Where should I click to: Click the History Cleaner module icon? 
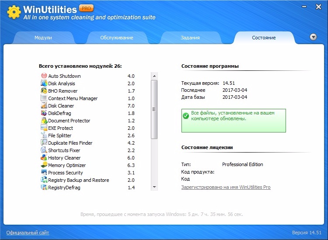click(x=44, y=157)
